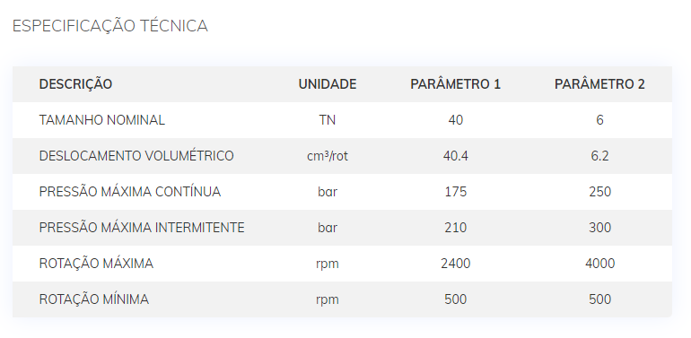Image resolution: width=691 pixels, height=338 pixels.
Task: Click the 4000 rpm value
Action: click(x=599, y=264)
